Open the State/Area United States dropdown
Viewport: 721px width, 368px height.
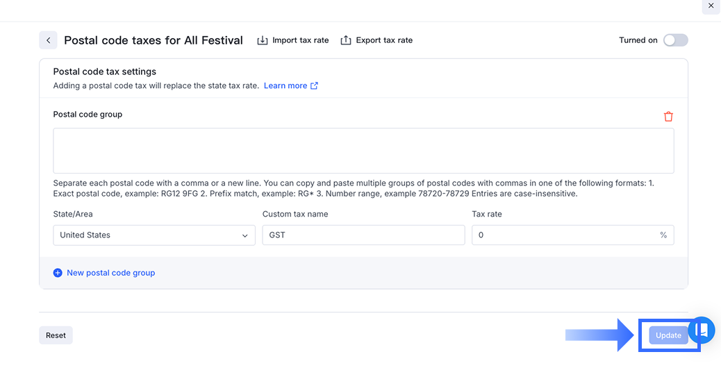click(x=146, y=235)
